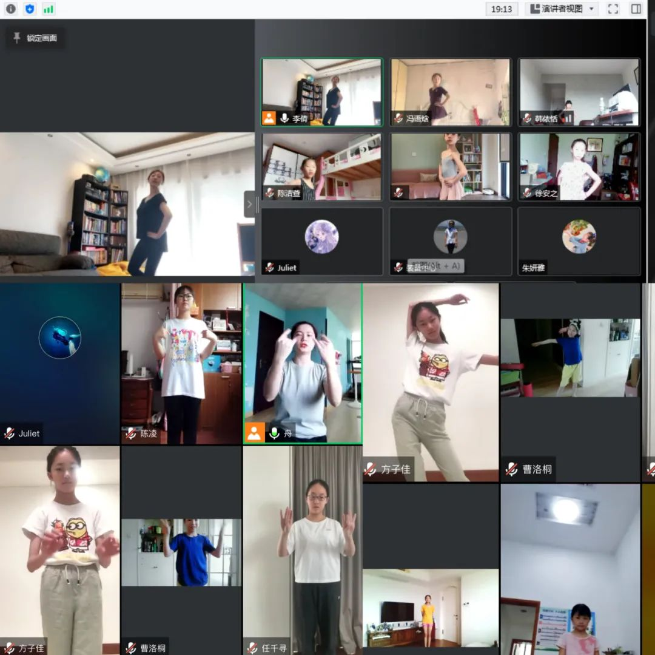Screen dimensions: 655x655
Task: Select 陈洁萱's video tile
Action: pos(321,167)
